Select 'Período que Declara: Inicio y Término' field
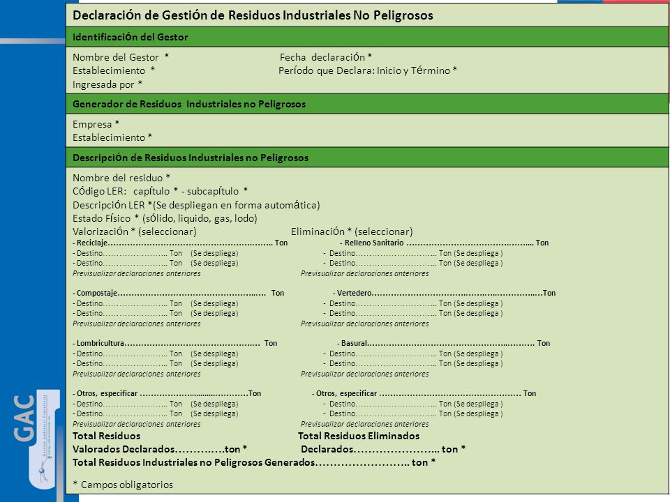The image size is (670, 502). (x=368, y=70)
